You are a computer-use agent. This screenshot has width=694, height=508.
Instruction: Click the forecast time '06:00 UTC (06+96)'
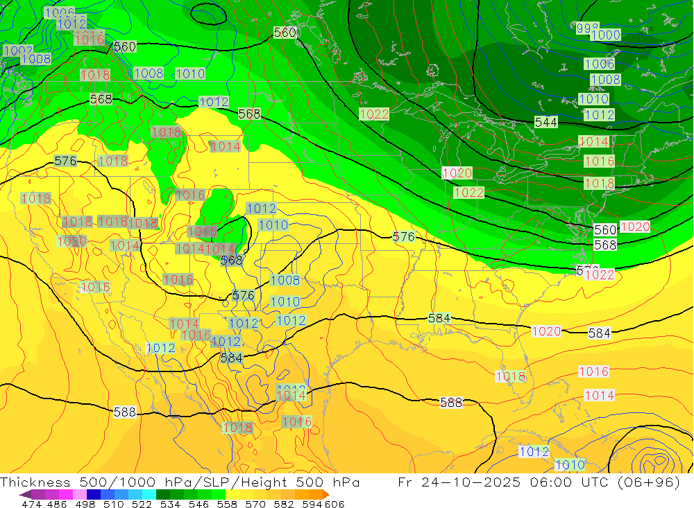coord(605,482)
